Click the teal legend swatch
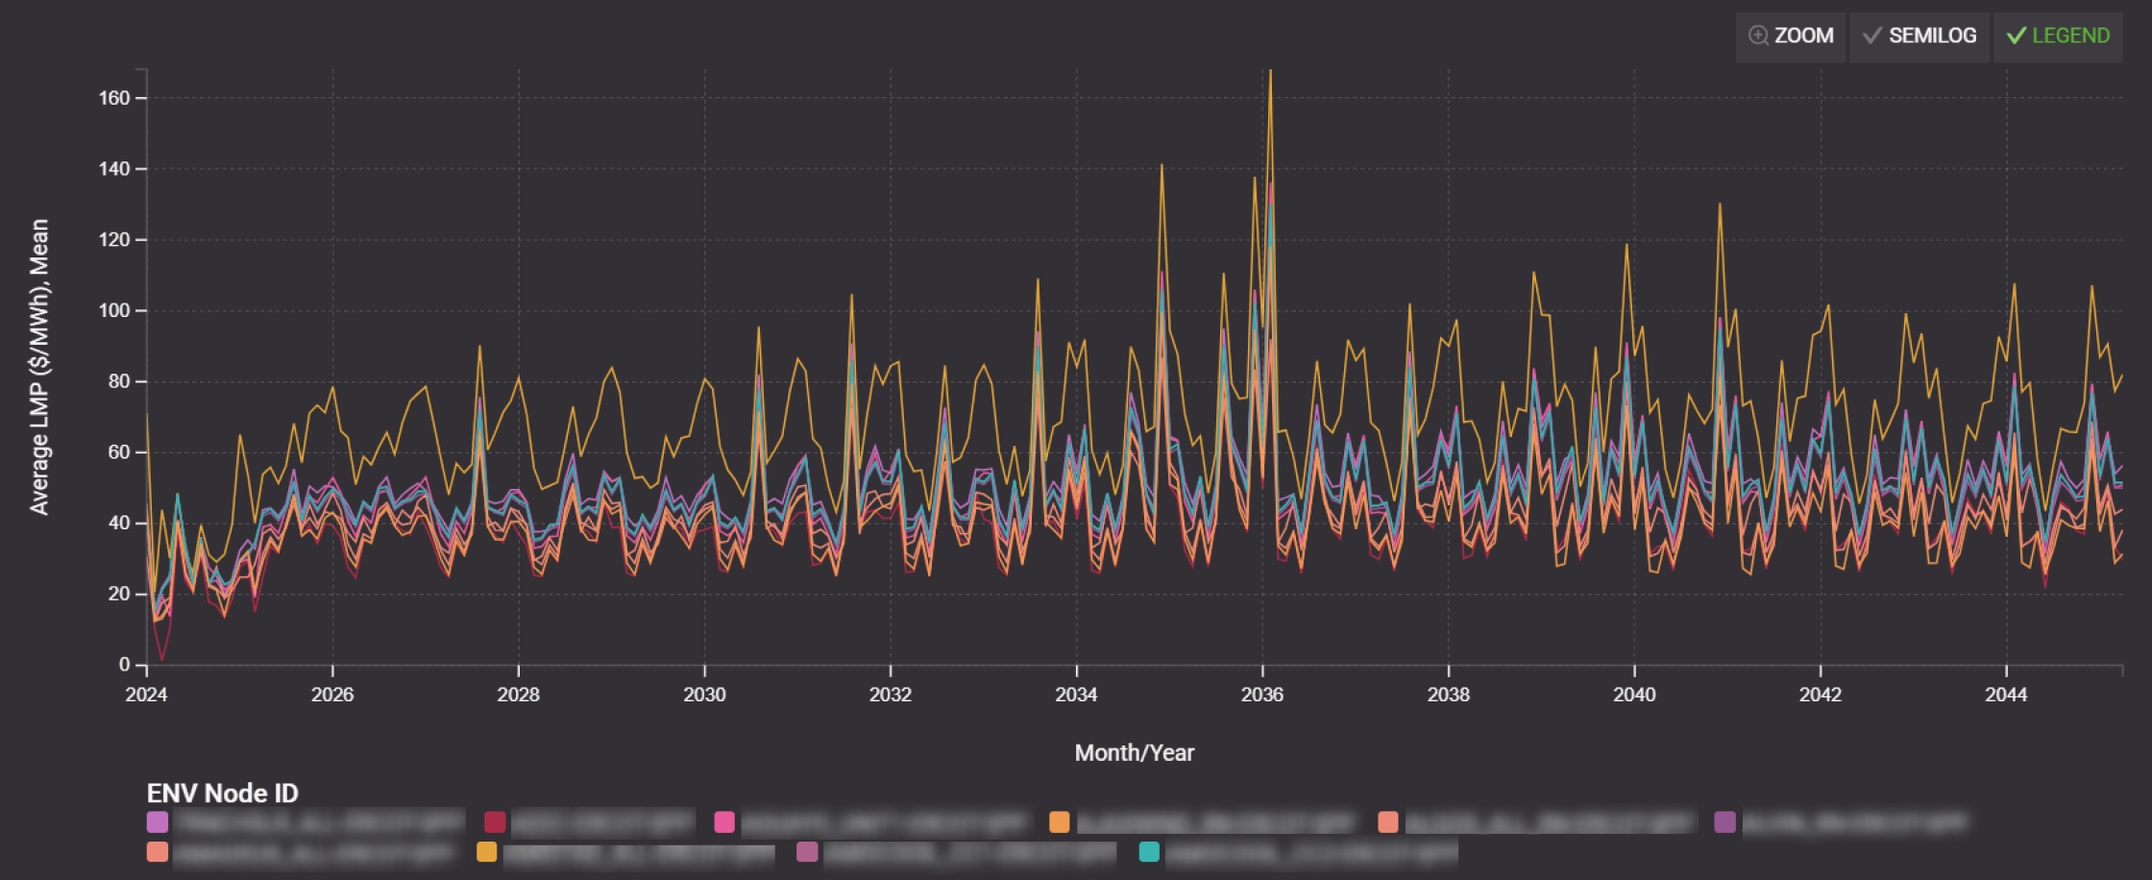The height and width of the screenshot is (880, 2152). (x=1149, y=851)
